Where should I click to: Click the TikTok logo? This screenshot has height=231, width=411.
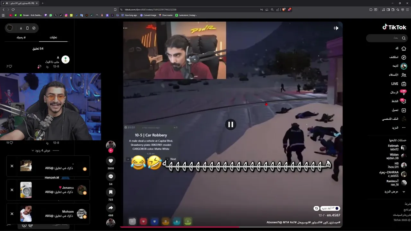[x=394, y=27]
